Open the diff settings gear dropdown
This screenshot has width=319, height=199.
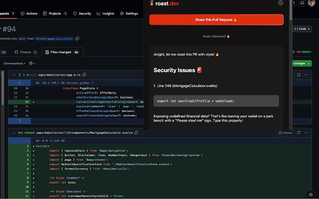pyautogui.click(x=32, y=63)
